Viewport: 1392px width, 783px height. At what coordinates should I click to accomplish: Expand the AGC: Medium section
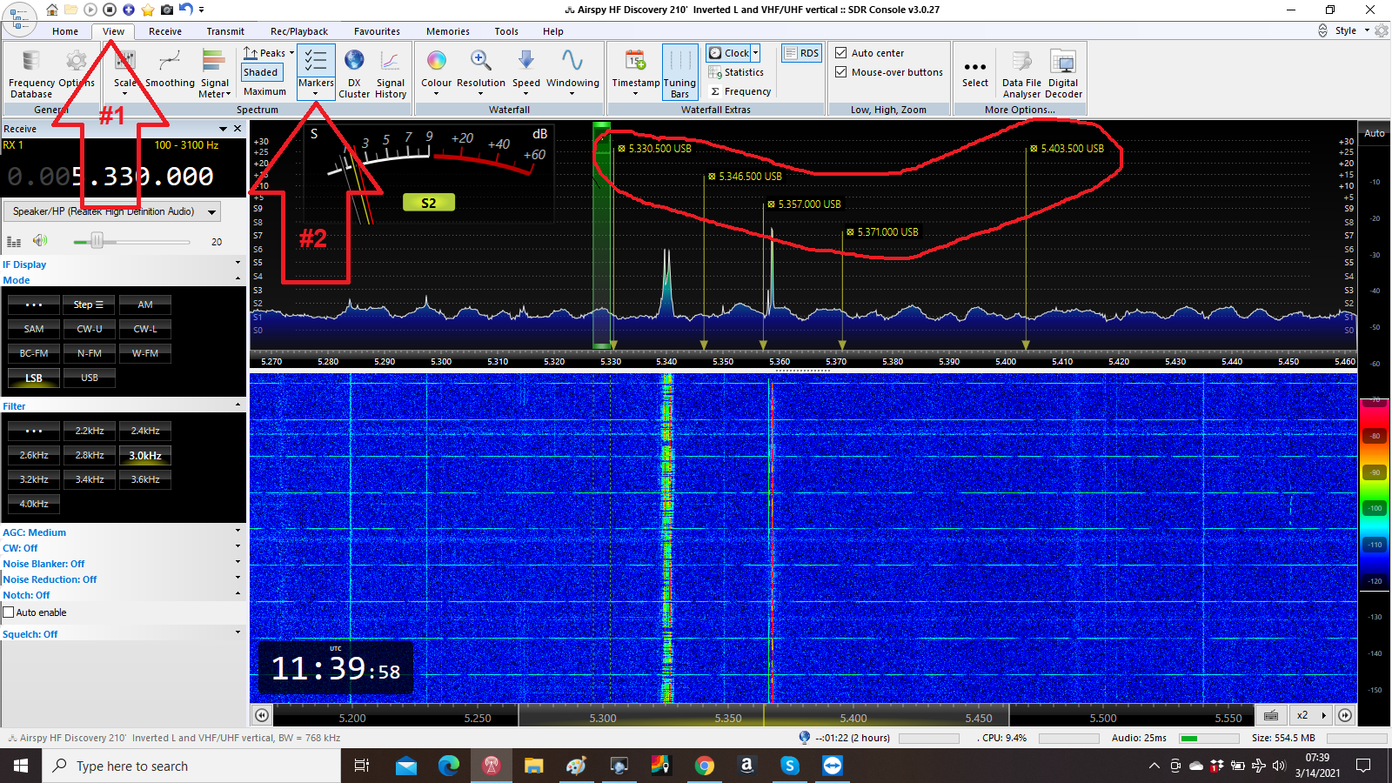pos(238,532)
